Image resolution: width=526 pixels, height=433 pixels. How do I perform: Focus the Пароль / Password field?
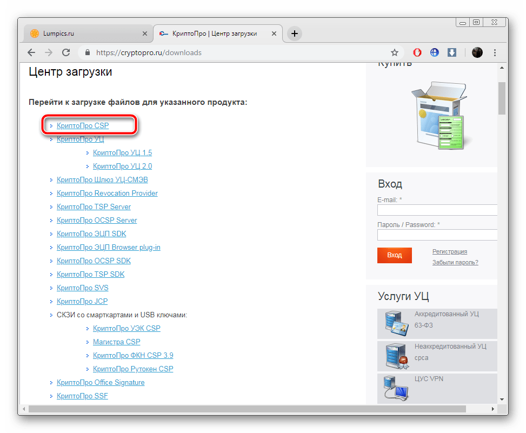pos(437,235)
